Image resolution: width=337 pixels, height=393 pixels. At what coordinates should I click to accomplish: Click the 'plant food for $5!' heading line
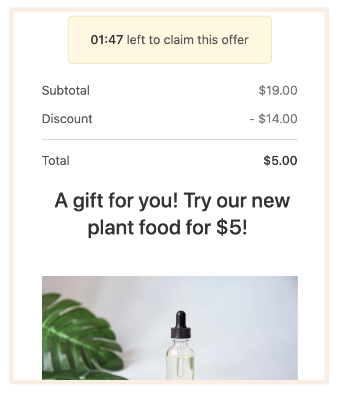167,227
